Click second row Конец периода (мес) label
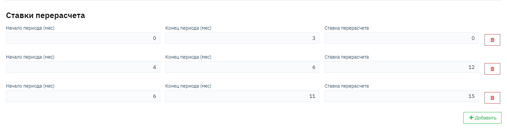Image resolution: width=507 pixels, height=132 pixels. [188, 57]
